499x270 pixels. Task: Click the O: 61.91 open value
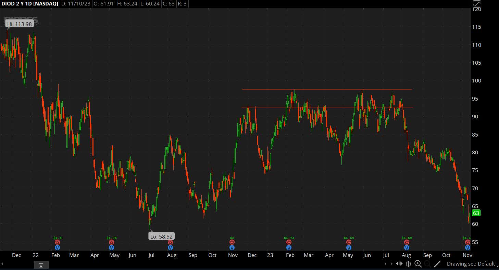104,4
